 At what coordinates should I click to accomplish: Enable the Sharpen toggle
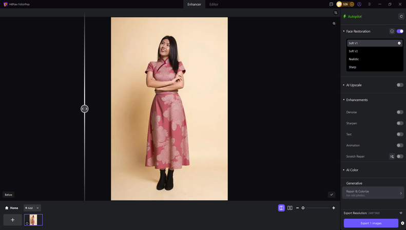click(400, 123)
